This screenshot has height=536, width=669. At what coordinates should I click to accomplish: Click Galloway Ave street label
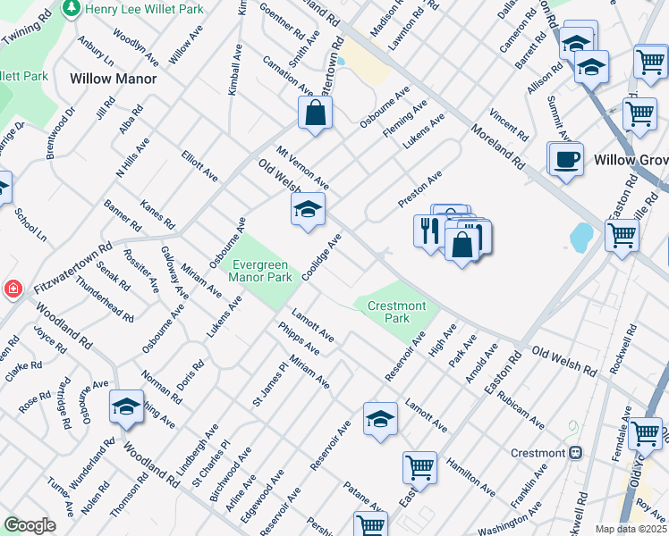174,272
